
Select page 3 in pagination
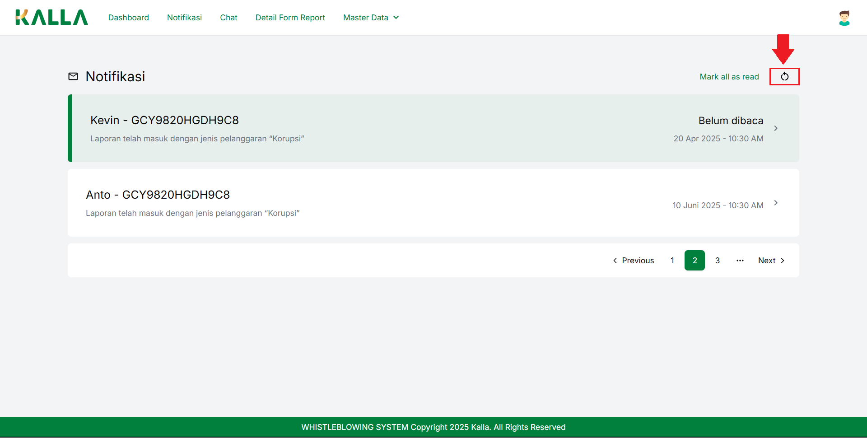(717, 261)
